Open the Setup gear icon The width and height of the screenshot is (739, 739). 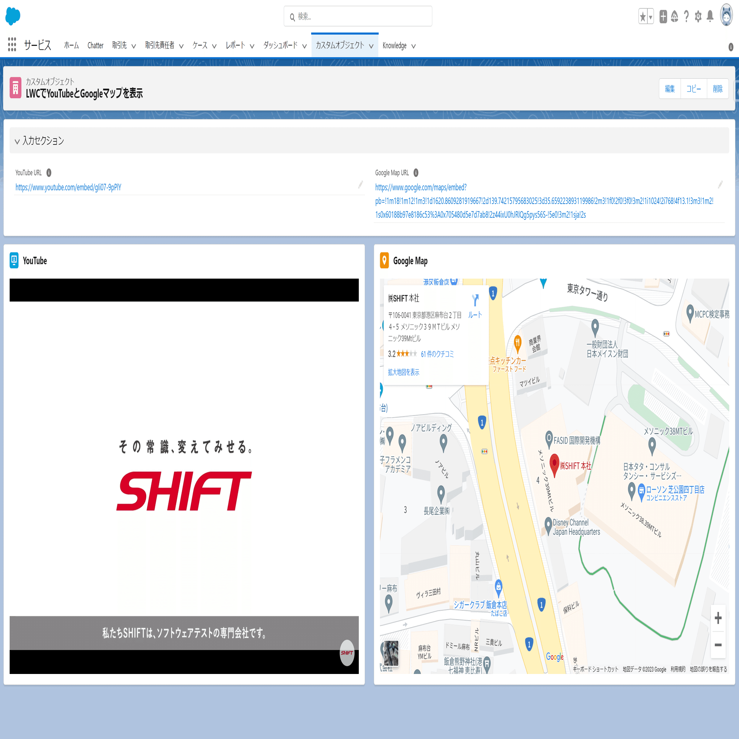click(698, 17)
